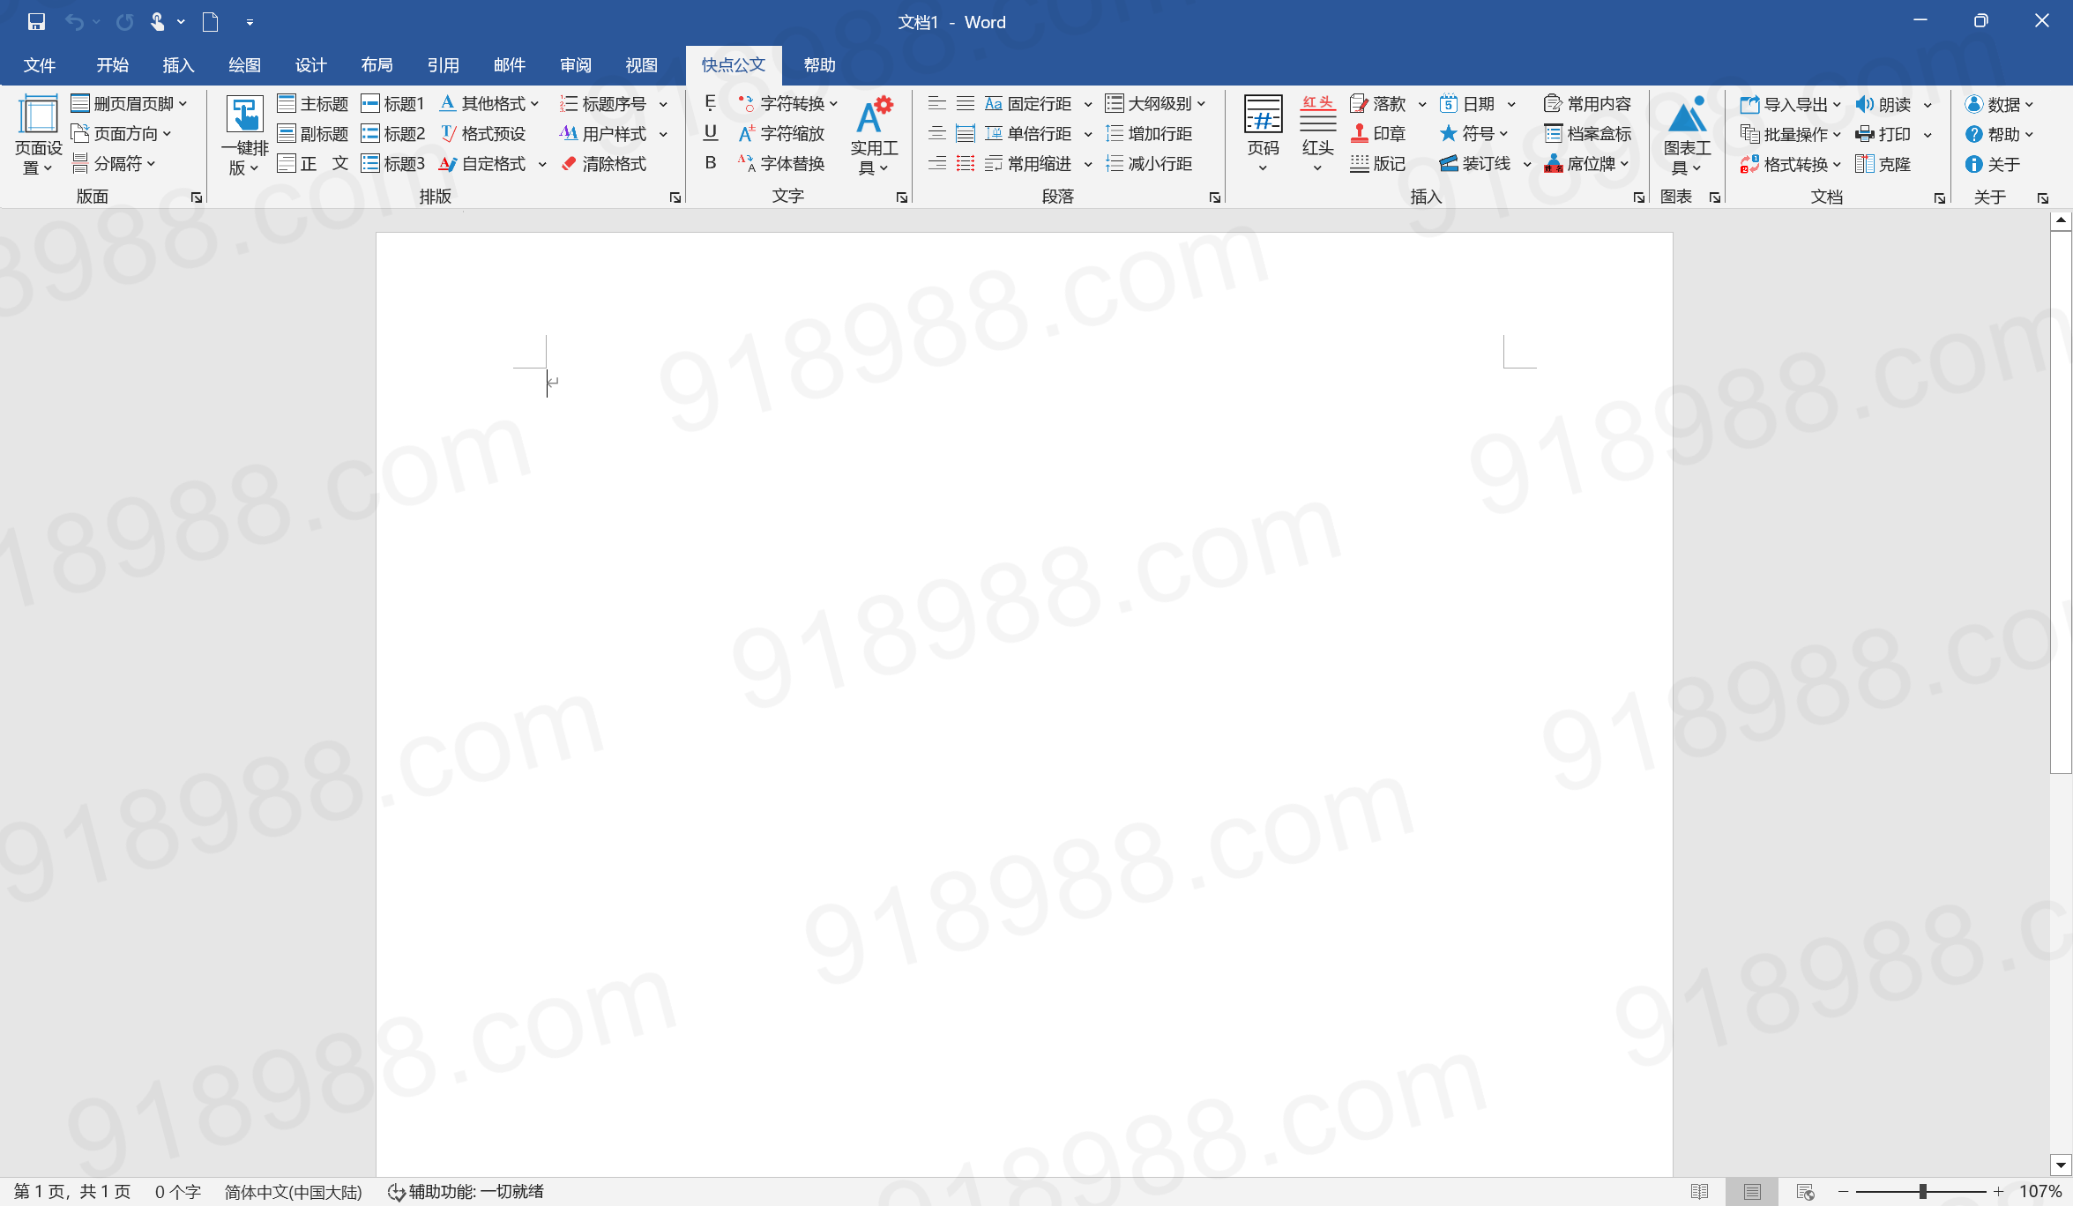Click the Redo icon in the title bar
The width and height of the screenshot is (2073, 1206).
(x=124, y=22)
